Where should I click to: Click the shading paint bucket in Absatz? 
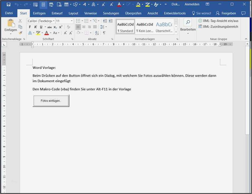pyautogui.click(x=78, y=33)
